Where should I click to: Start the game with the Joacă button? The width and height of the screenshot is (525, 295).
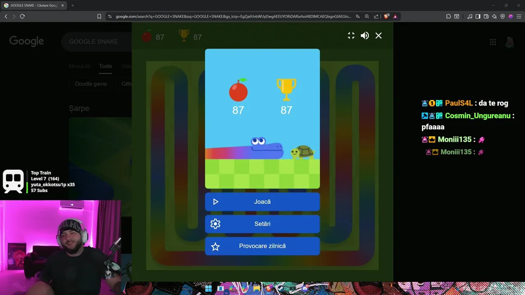(x=262, y=202)
